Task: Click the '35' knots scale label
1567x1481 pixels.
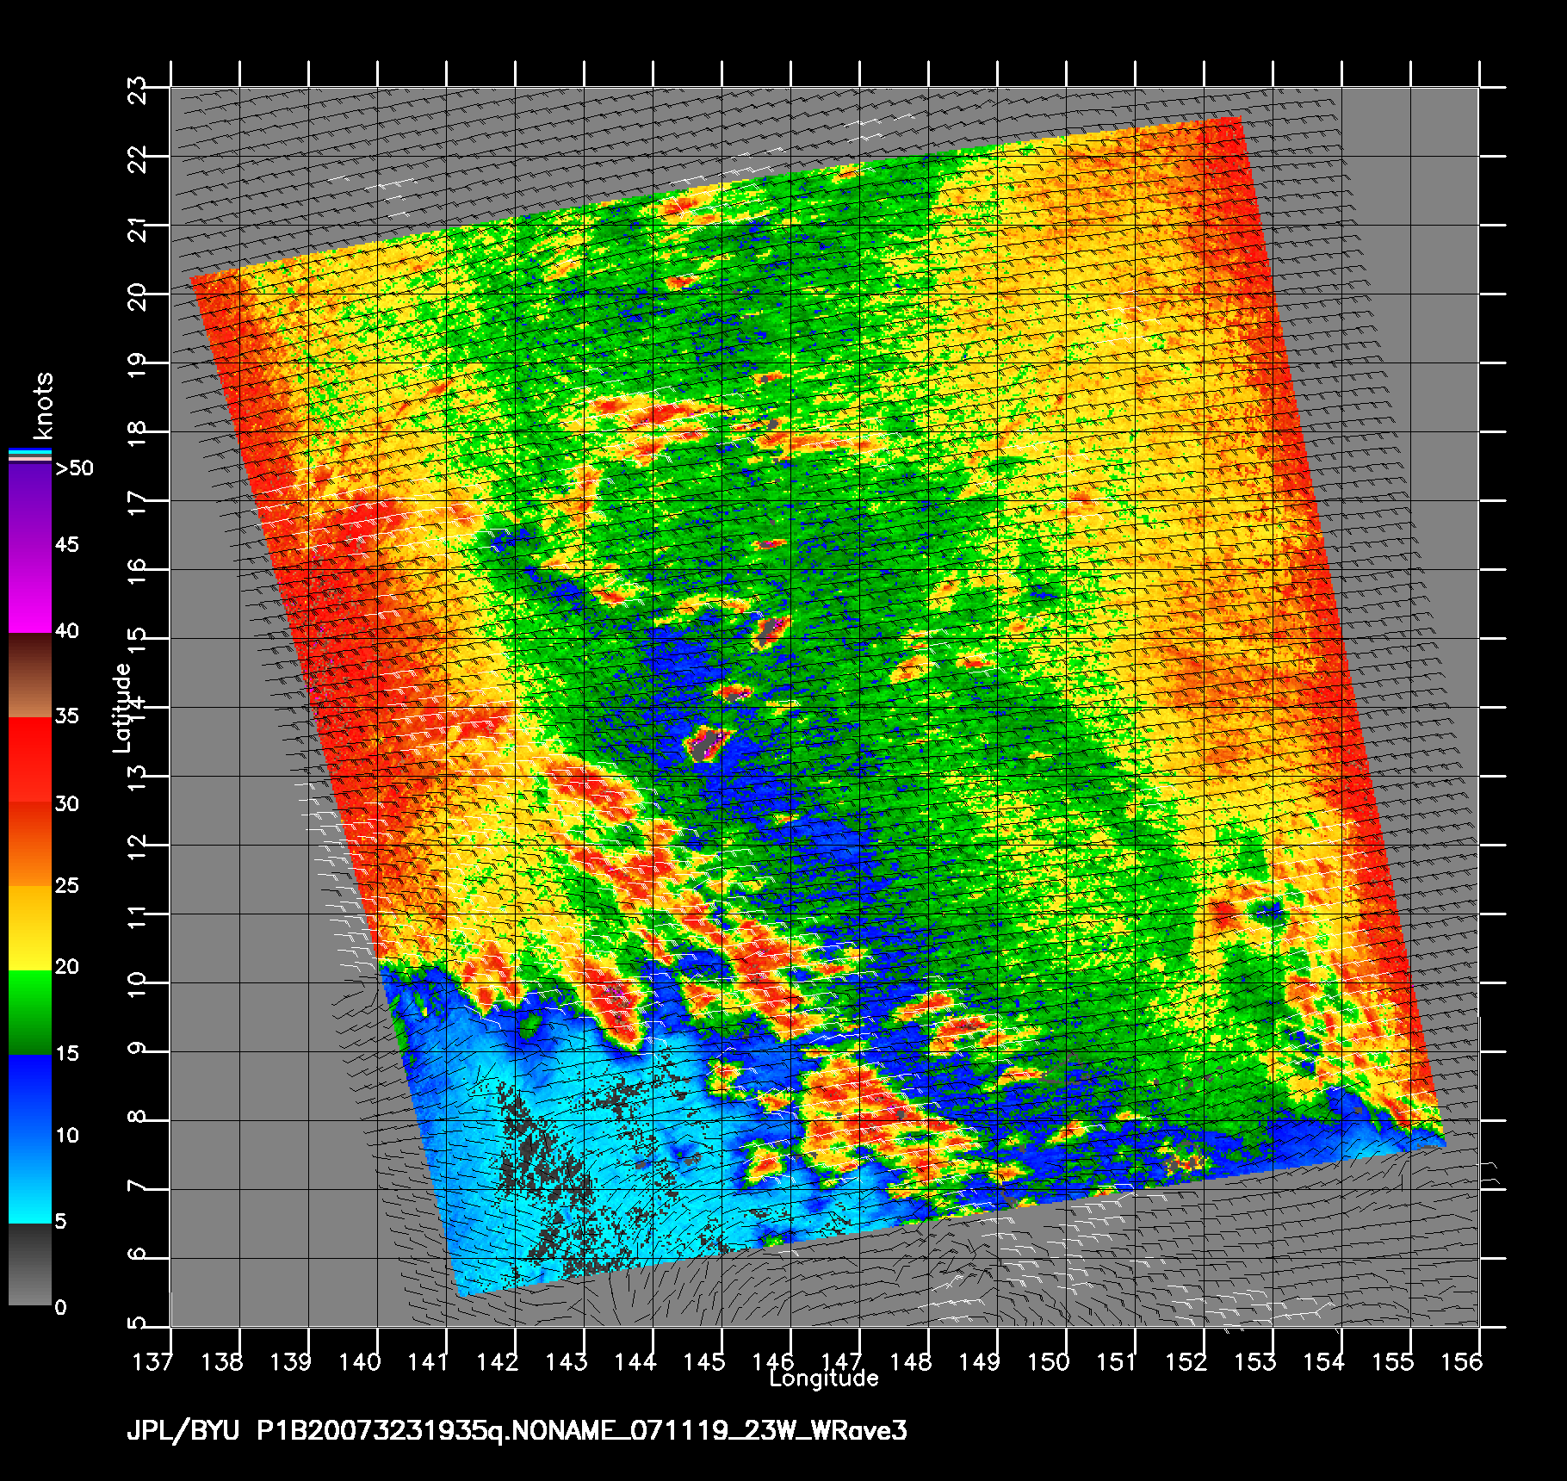Action: click(x=66, y=716)
